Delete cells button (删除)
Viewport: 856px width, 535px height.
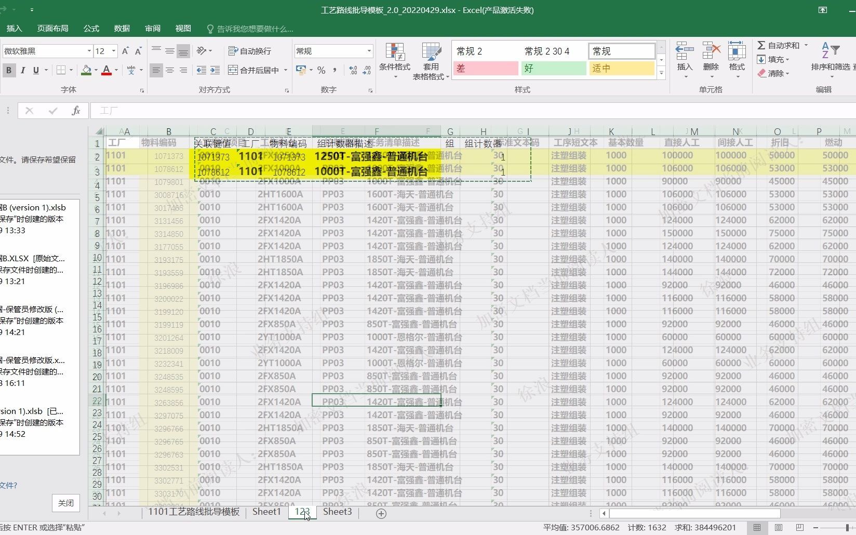(x=711, y=60)
